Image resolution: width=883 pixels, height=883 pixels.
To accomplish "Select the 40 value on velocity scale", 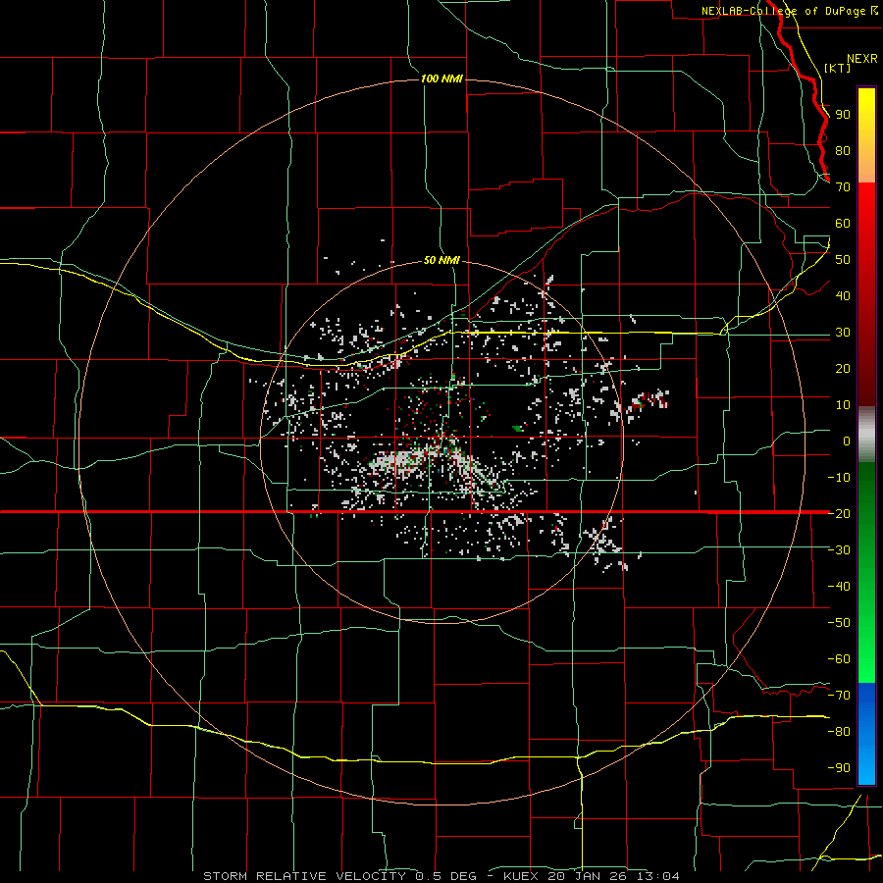I will point(843,296).
